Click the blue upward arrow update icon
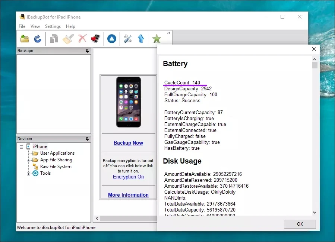 pos(141,39)
